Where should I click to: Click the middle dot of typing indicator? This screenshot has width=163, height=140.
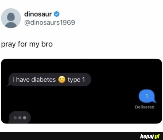point(20,118)
